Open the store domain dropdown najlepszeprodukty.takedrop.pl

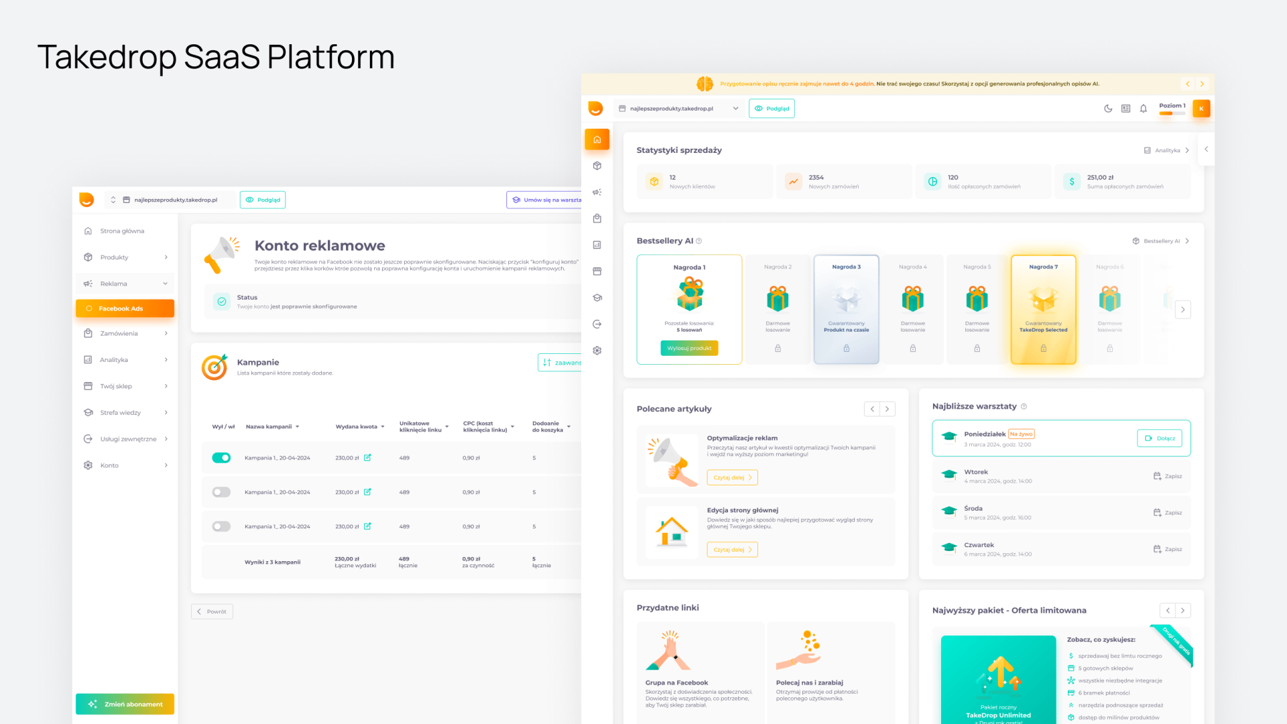(x=678, y=109)
